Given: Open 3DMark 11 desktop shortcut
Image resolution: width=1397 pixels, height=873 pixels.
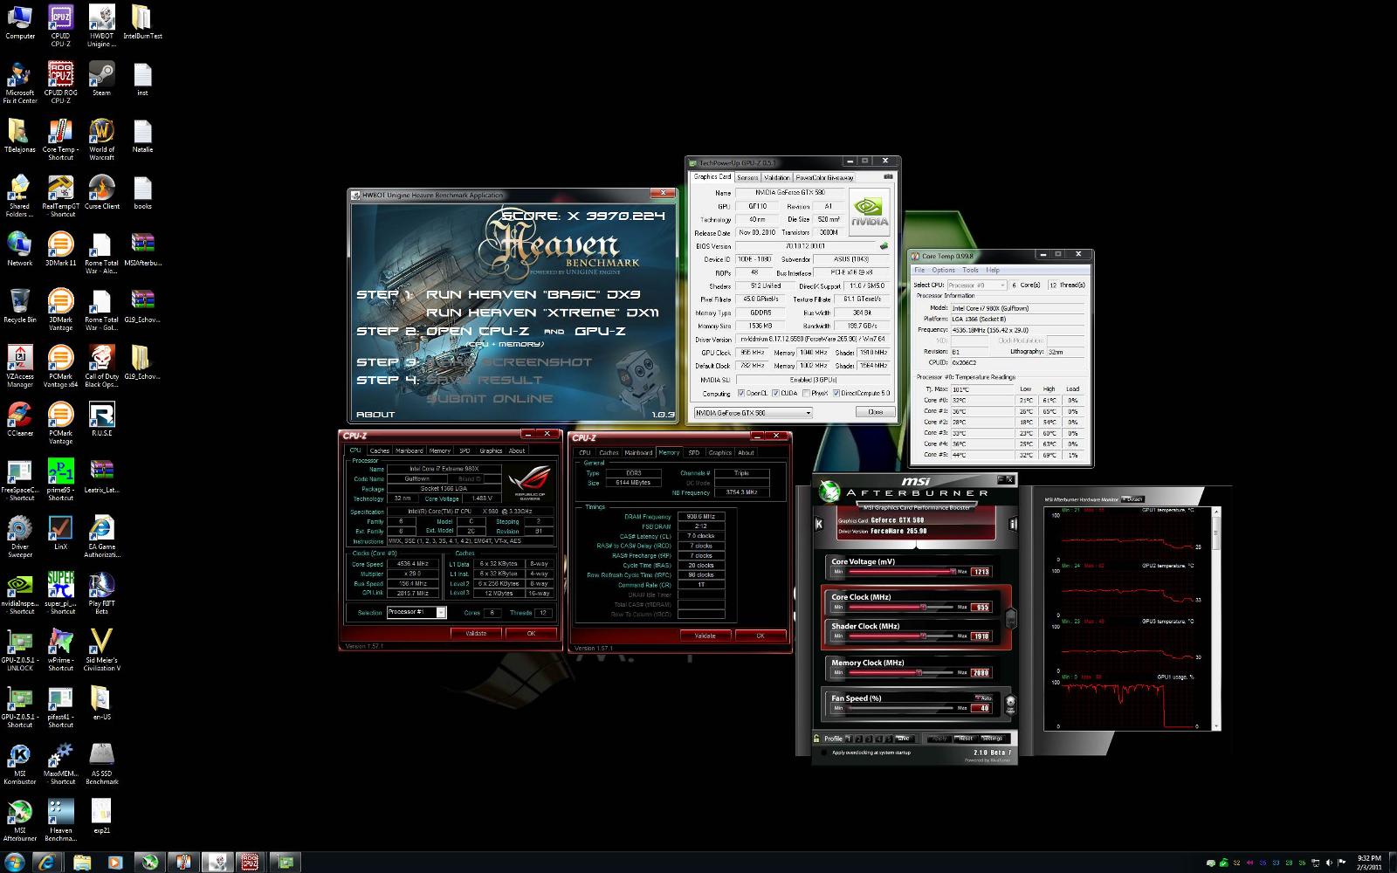Looking at the screenshot, I should 60,249.
